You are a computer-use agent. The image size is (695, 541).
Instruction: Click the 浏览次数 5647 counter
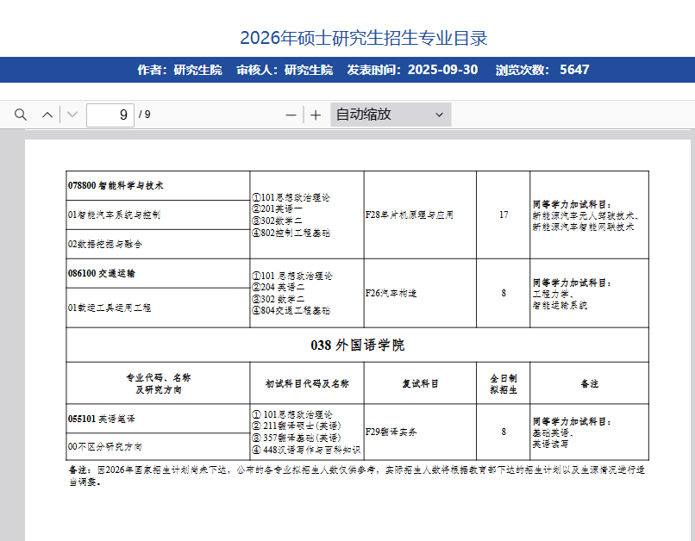(542, 70)
